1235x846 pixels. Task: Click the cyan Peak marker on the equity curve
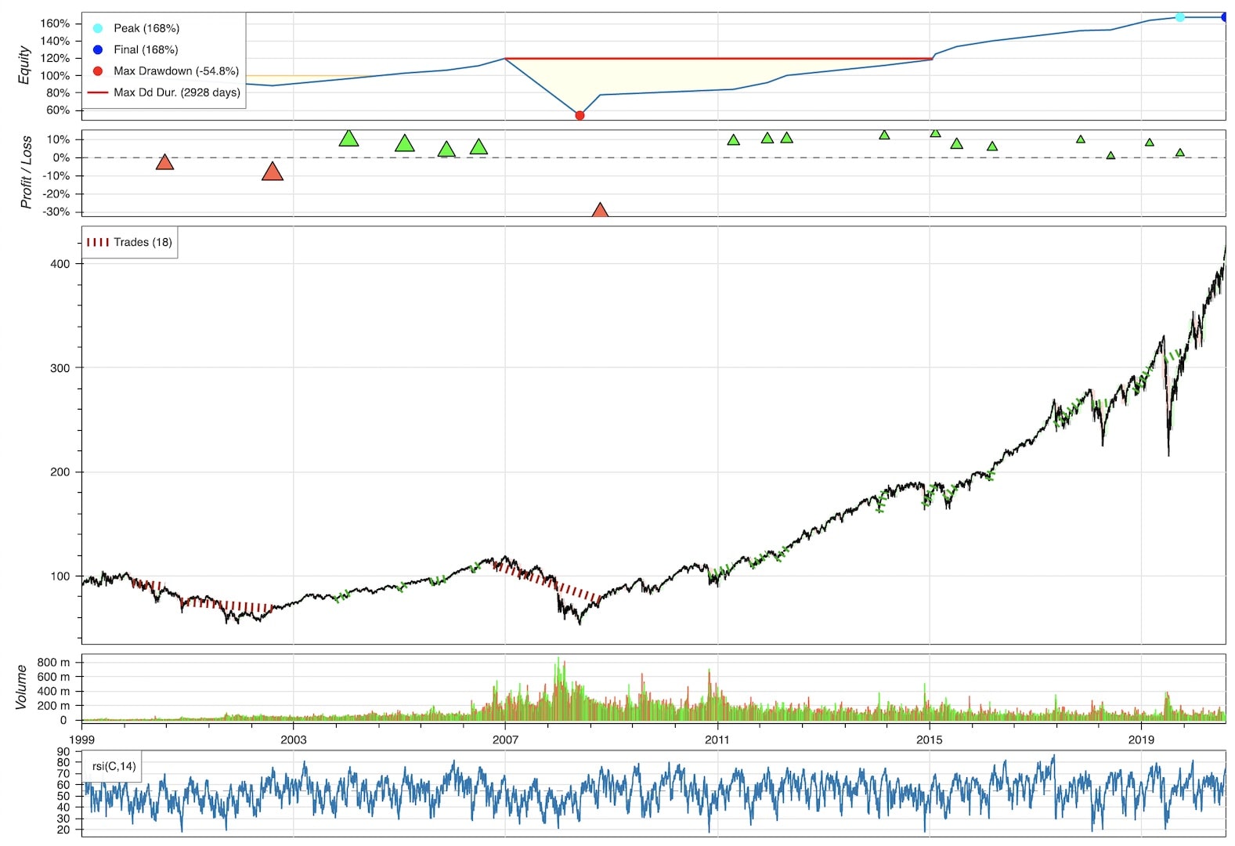1179,16
